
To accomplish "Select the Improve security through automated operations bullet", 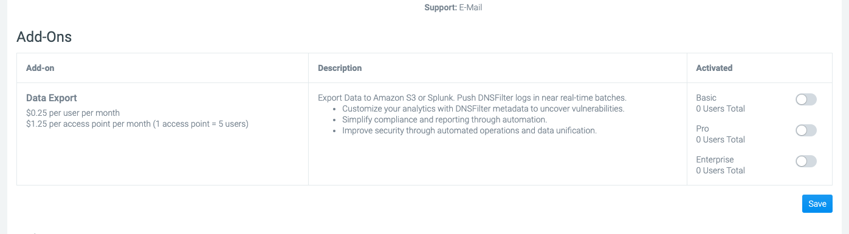I will point(470,130).
